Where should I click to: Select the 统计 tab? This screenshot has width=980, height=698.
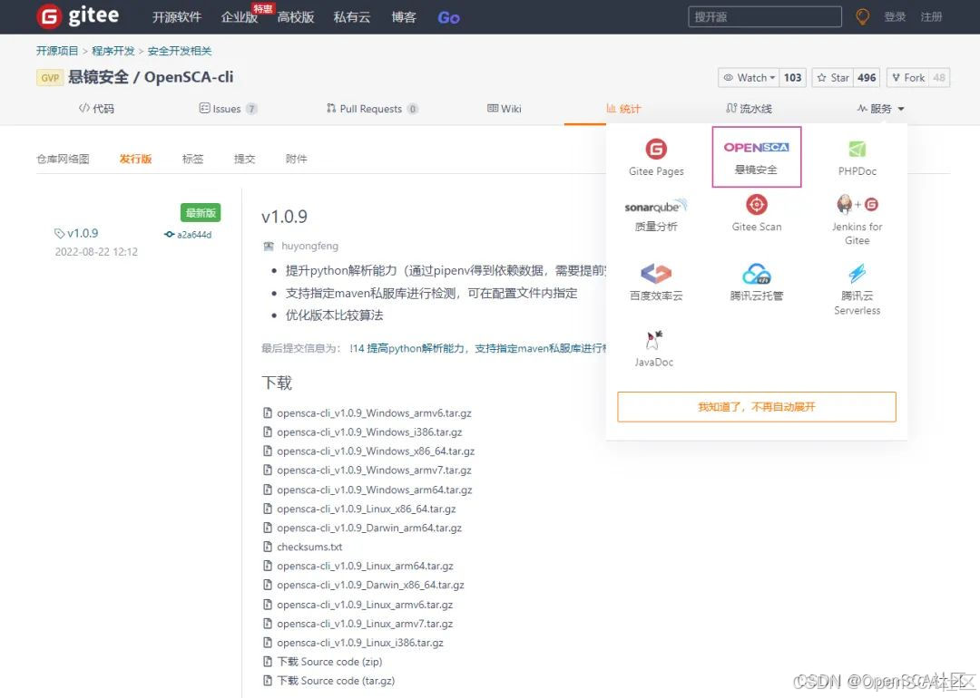623,109
